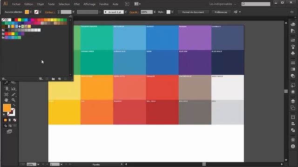298x167 pixels.
Task: Click the opacity 100% input field
Action: (147, 12)
